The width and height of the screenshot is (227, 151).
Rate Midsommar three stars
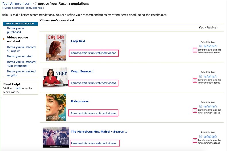click(210, 107)
